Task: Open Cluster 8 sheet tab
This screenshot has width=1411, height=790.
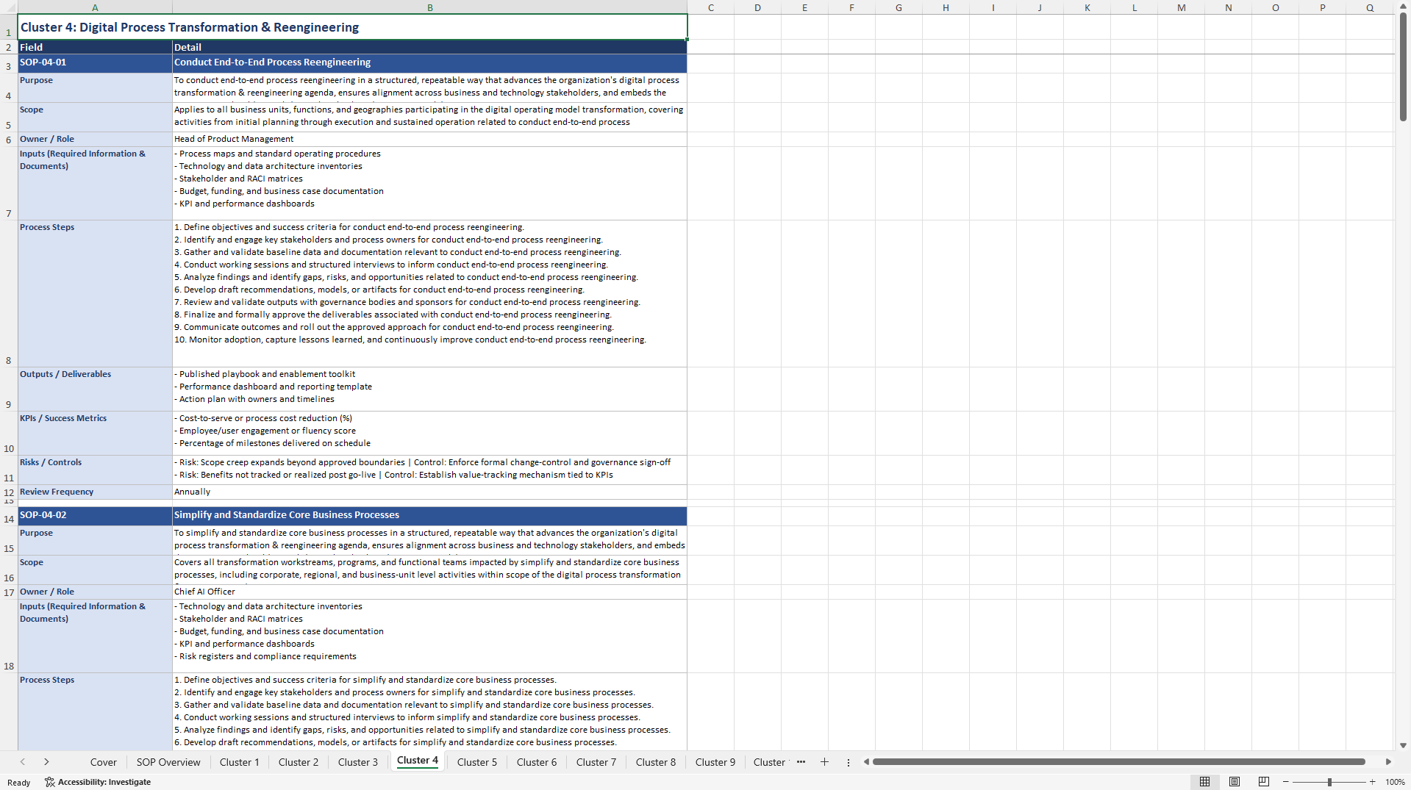Action: tap(656, 762)
